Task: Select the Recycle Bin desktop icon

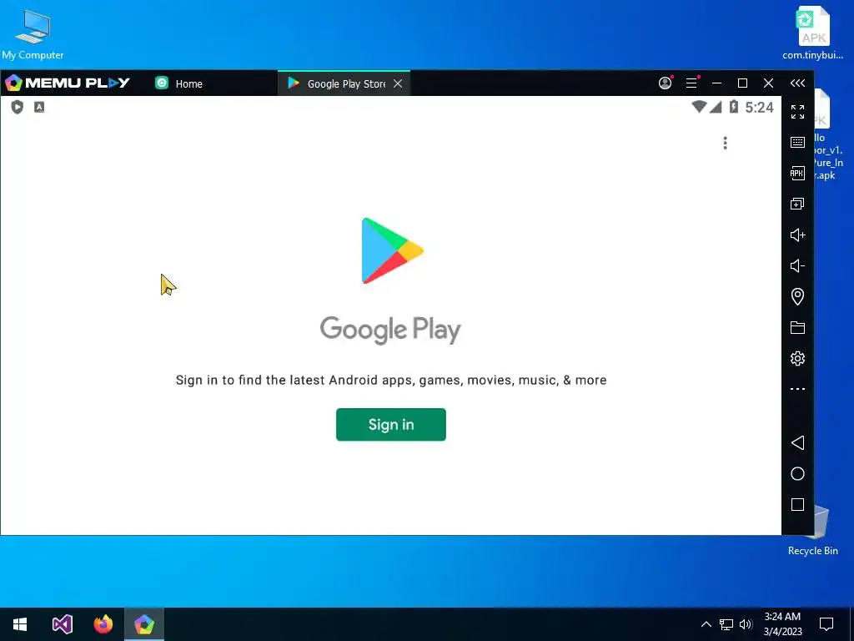Action: (812, 530)
